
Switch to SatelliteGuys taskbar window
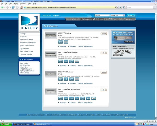43,124
